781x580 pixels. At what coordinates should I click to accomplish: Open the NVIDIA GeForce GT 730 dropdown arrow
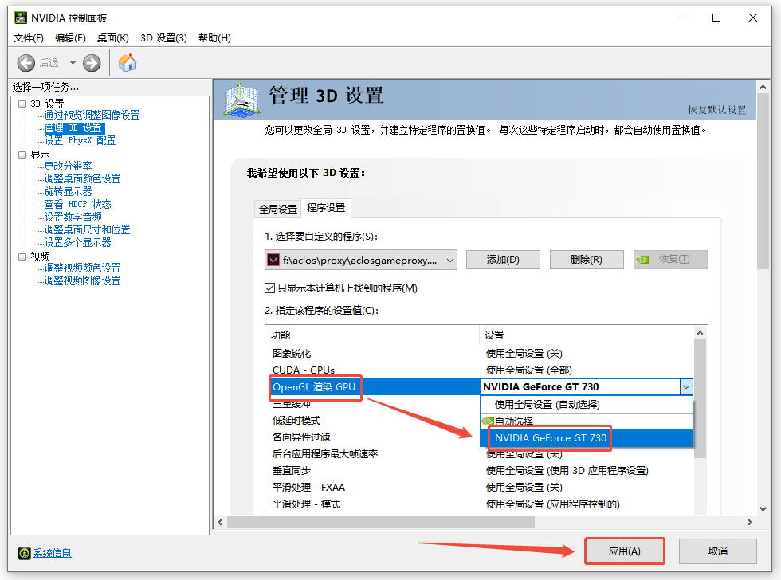pyautogui.click(x=686, y=387)
